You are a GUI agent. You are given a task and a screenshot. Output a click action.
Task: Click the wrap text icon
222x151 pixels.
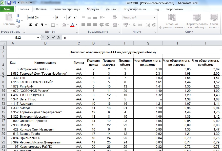(115, 17)
